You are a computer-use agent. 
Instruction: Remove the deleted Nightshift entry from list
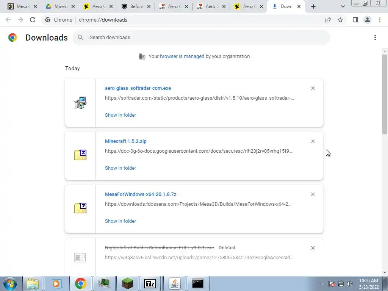click(x=313, y=248)
